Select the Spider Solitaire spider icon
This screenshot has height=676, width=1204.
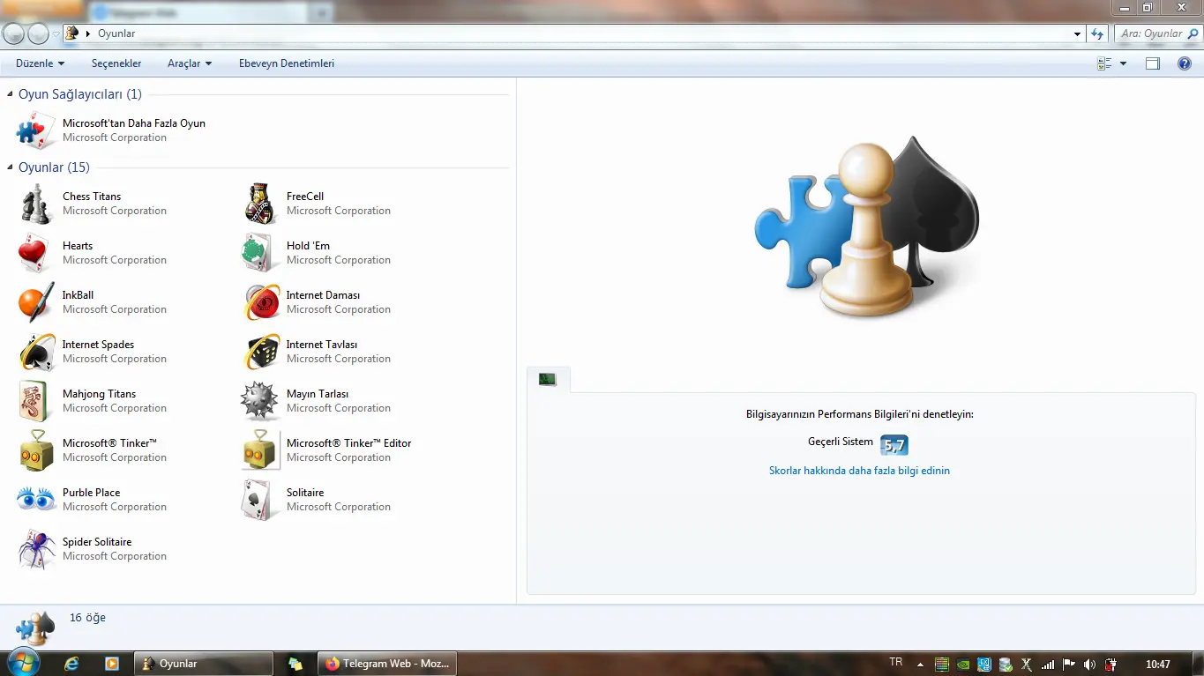[36, 549]
